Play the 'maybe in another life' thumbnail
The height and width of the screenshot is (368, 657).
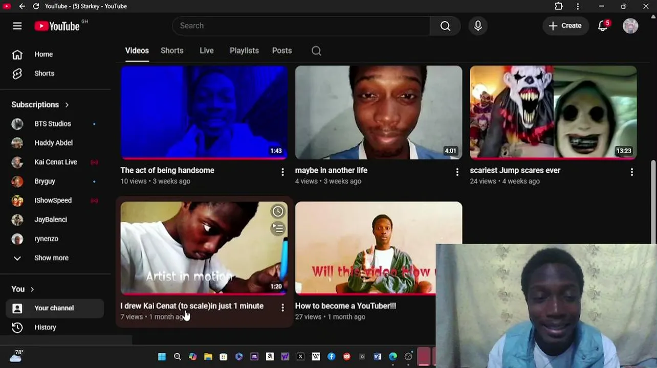click(379, 112)
